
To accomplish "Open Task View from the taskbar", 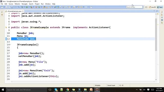I will (x=50, y=90).
